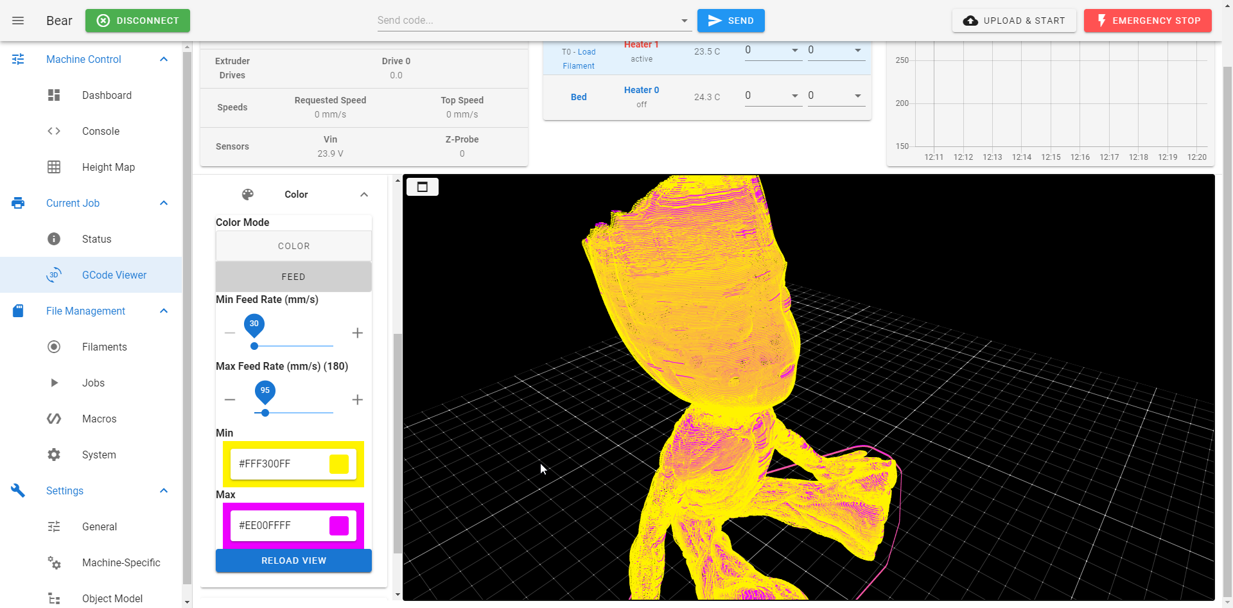The image size is (1233, 608).
Task: Click the T0 - Load Filament link
Action: point(579,58)
